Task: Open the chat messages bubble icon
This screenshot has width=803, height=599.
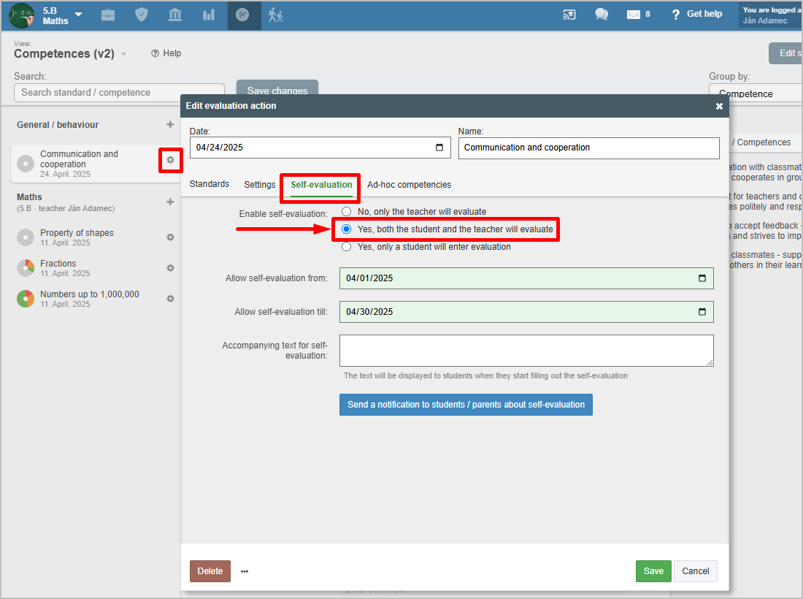Action: 602,15
